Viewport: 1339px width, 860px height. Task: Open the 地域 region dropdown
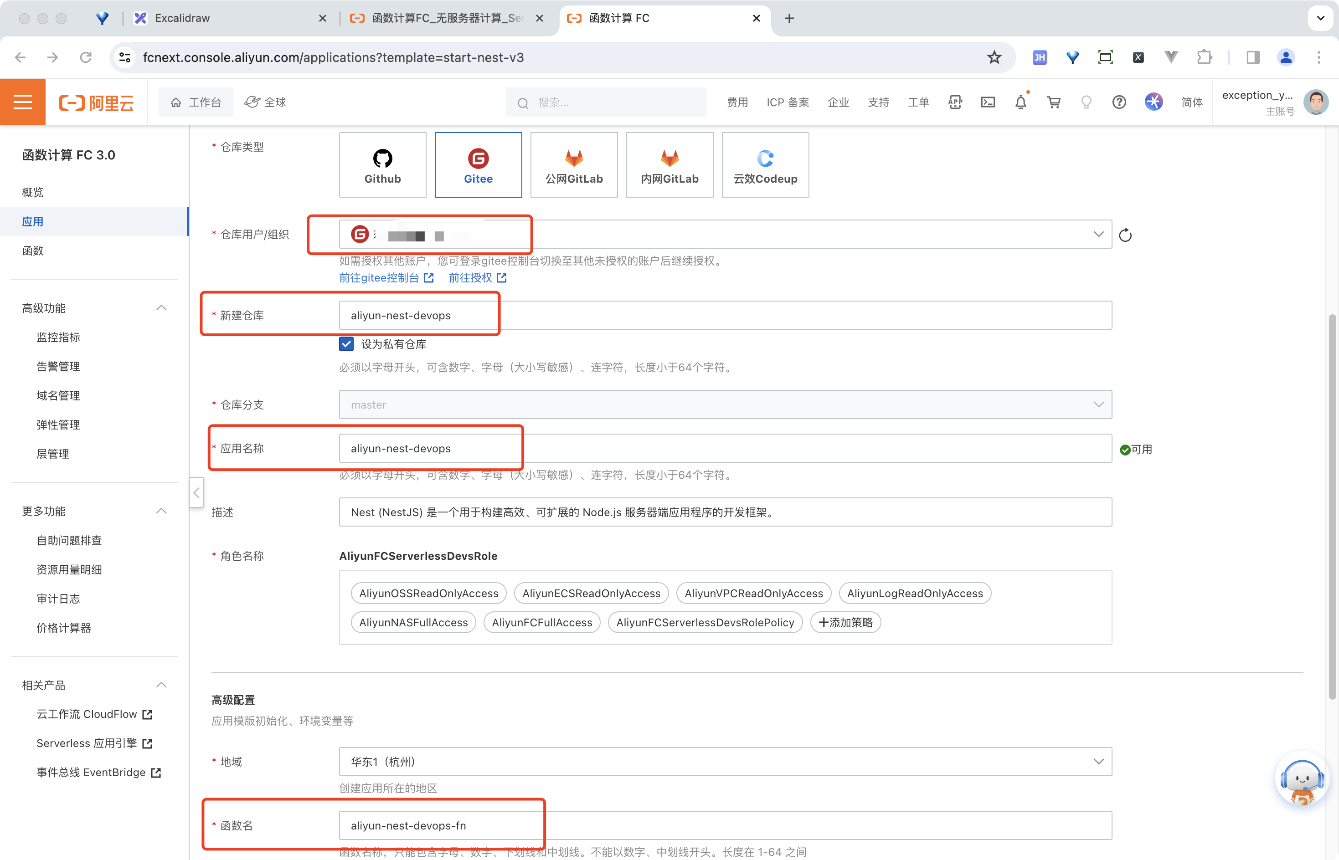(725, 762)
